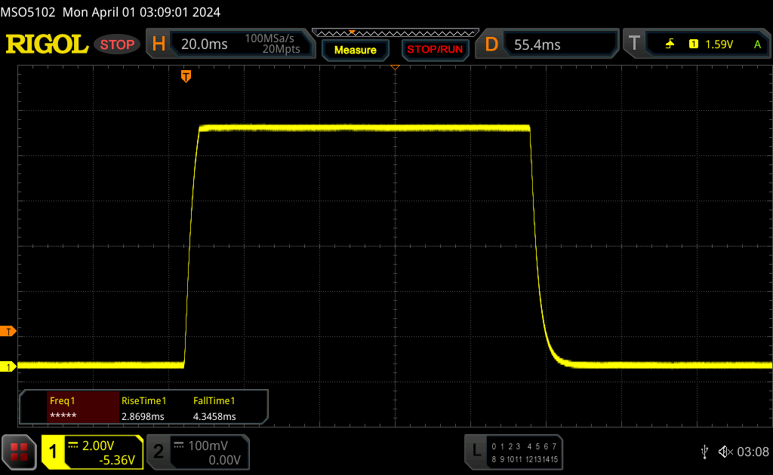Open the 20.0ms timebase scale setting

[x=204, y=44]
